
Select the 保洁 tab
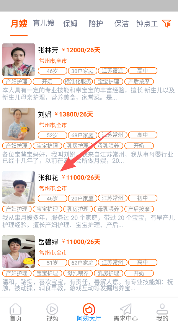121,23
